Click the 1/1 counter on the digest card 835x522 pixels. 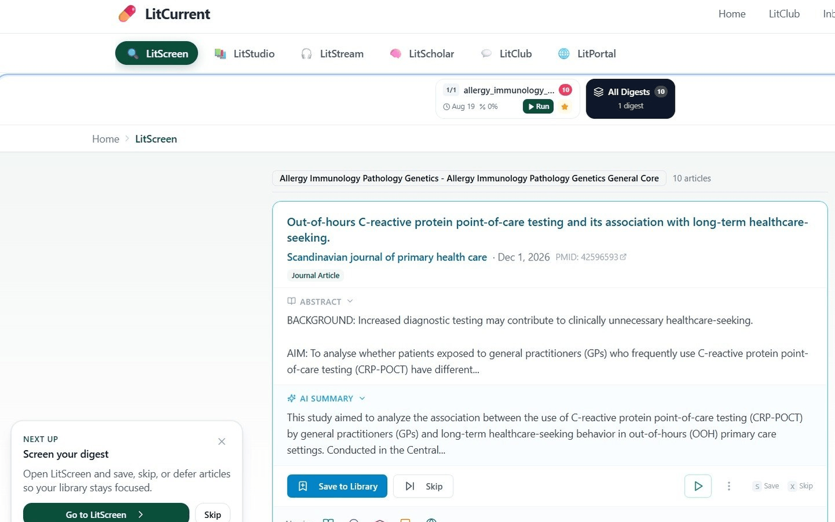[451, 90]
